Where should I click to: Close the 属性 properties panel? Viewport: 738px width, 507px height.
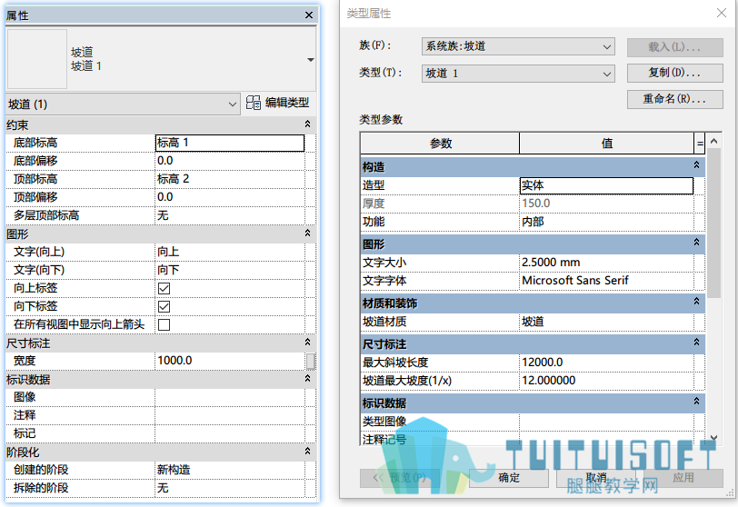point(309,15)
